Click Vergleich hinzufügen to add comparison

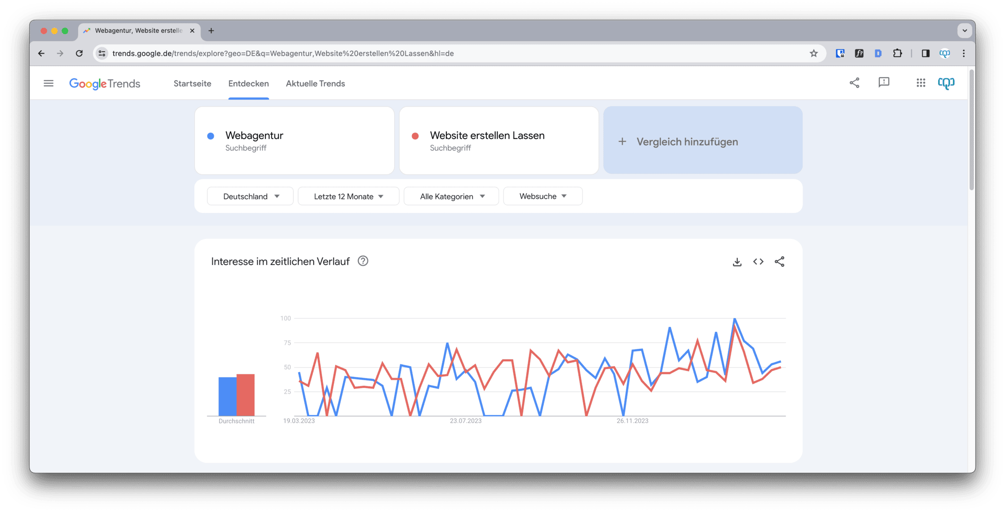coord(703,140)
